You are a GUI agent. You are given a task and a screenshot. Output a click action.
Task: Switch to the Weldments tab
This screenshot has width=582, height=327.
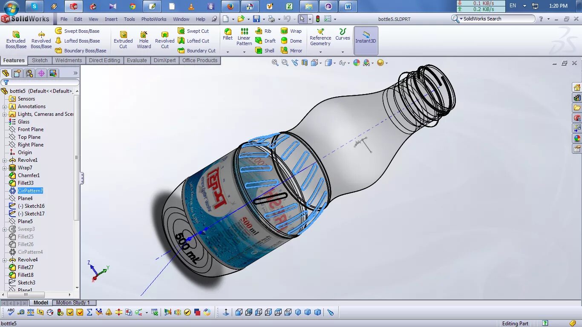point(68,60)
